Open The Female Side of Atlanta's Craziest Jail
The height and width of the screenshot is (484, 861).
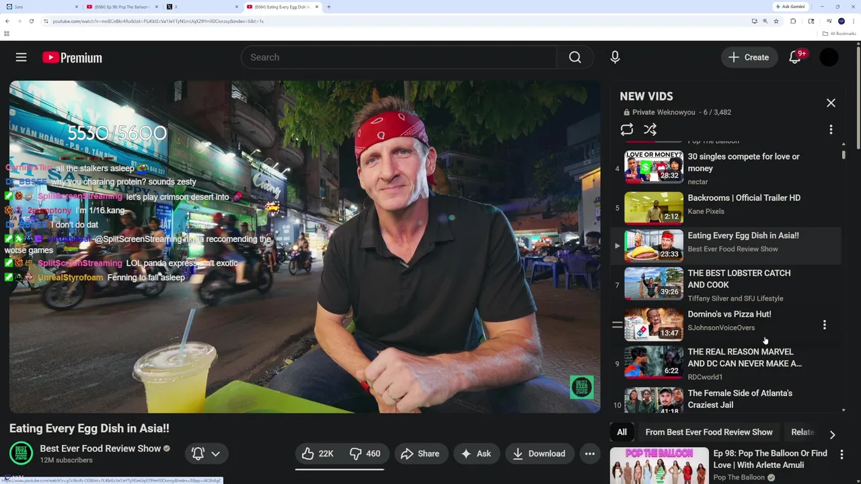click(740, 399)
